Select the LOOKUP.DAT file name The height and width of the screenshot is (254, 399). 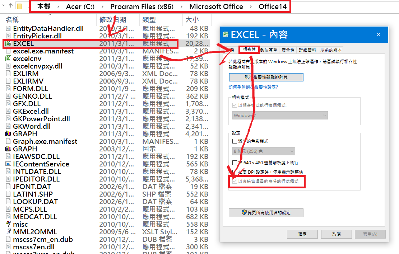pos(35,202)
